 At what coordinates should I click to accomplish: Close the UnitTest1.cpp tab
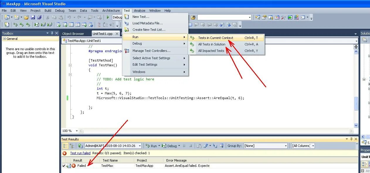pos(117,34)
